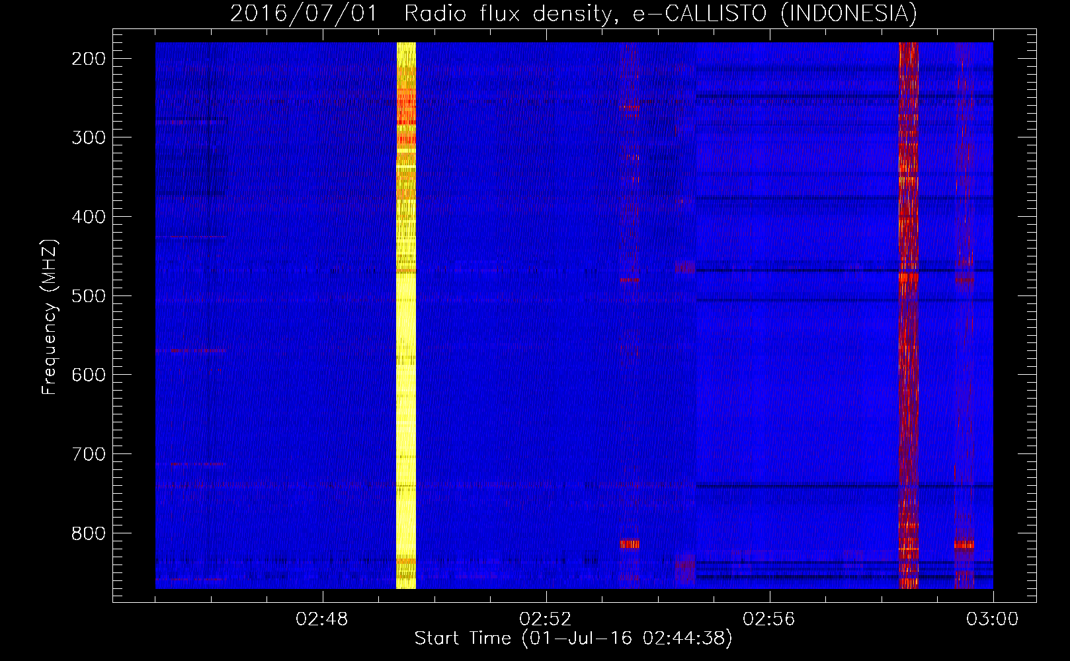Click the 02:48 time tick label

322,619
